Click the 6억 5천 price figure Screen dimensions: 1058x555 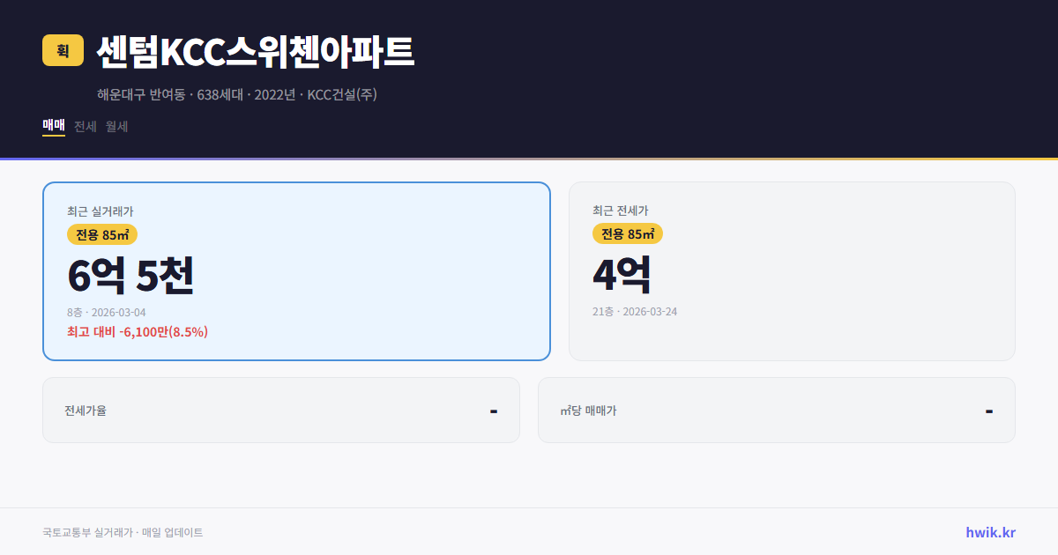(x=130, y=275)
